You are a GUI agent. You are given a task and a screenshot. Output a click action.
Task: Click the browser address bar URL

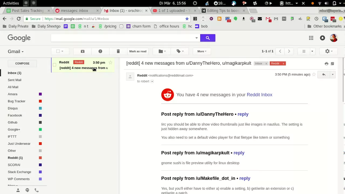click(77, 19)
